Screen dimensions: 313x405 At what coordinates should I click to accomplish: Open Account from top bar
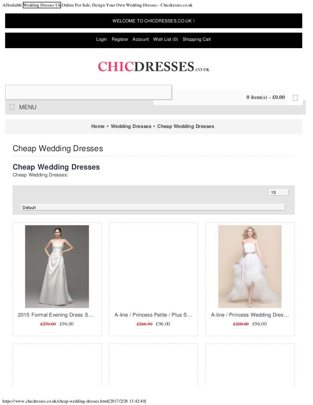141,39
